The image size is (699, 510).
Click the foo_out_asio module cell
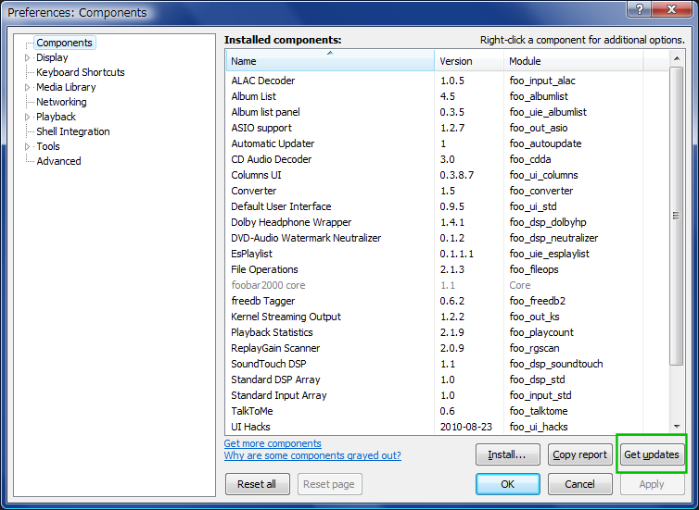tap(539, 128)
